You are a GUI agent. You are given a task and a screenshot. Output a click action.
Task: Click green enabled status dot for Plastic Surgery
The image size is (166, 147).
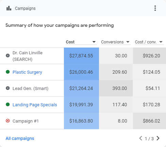point(8,72)
